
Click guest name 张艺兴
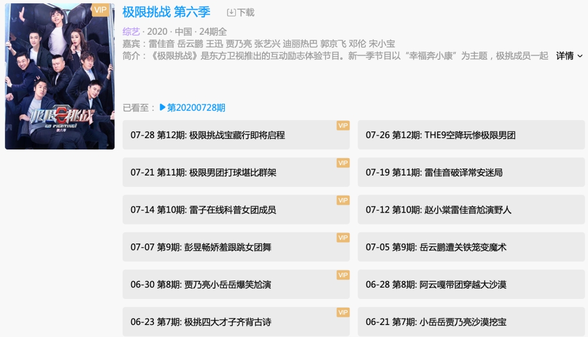(x=267, y=44)
